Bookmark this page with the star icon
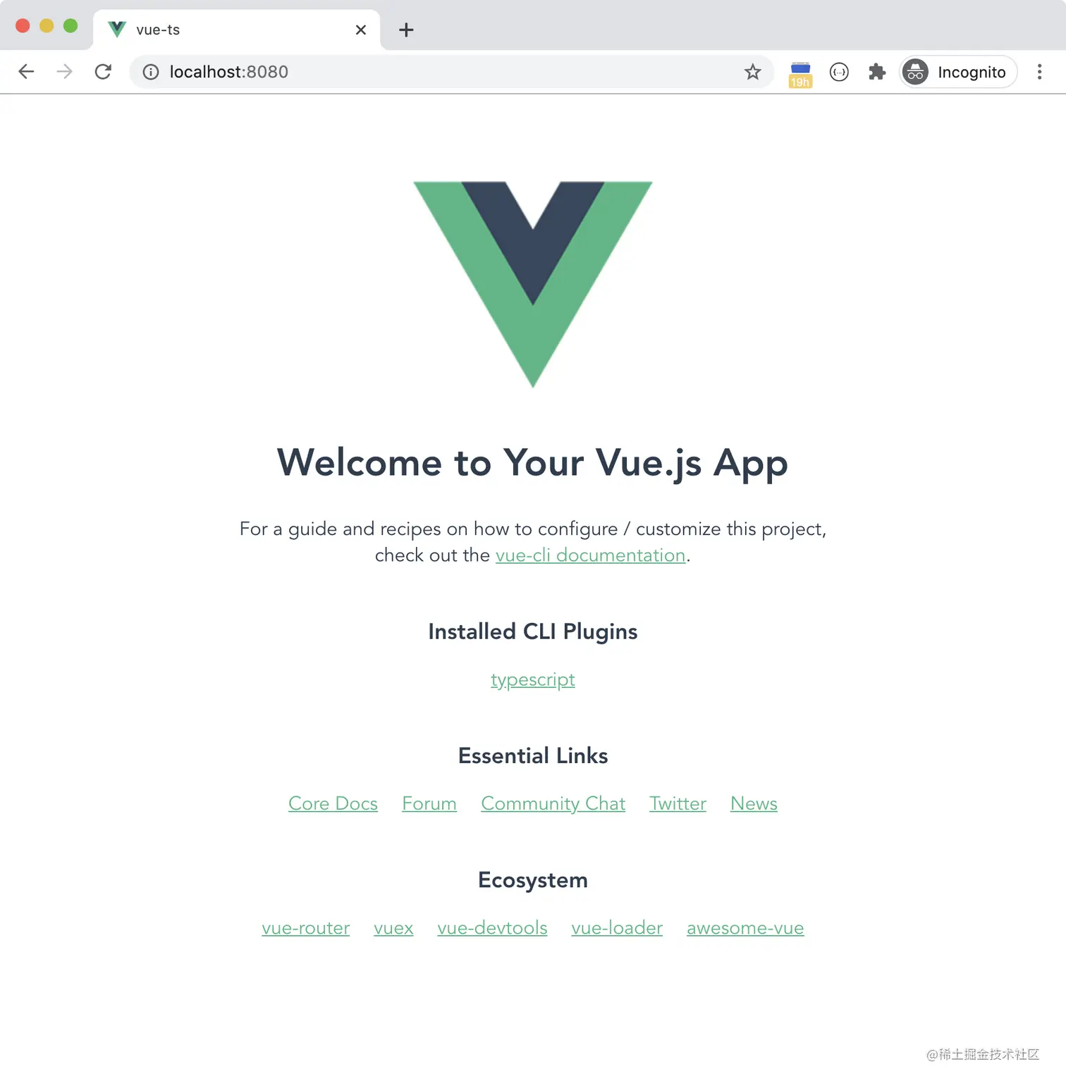 [752, 72]
